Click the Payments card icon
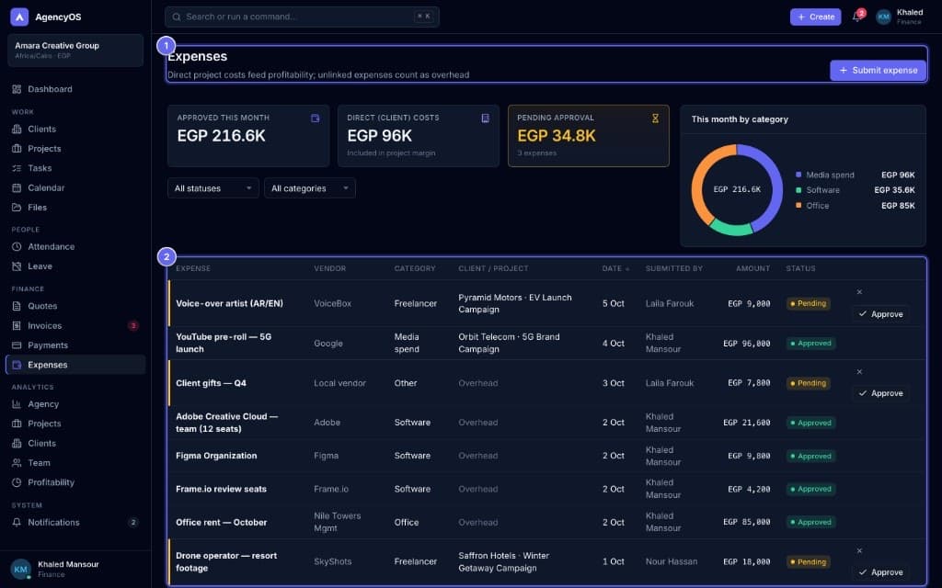 (17, 345)
